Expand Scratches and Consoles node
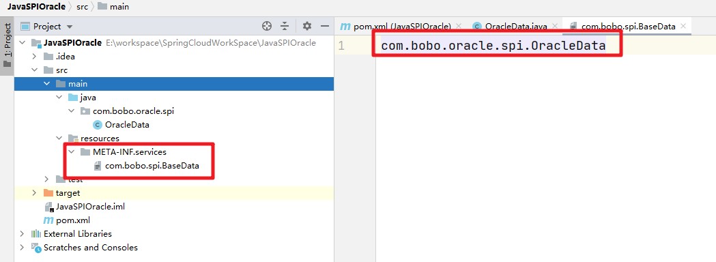 (22, 248)
